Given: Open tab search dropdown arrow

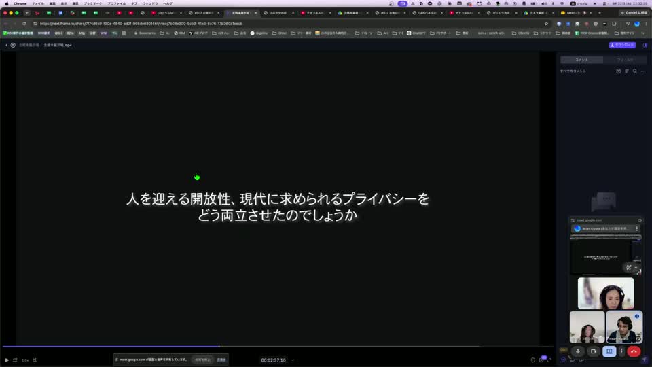Looking at the screenshot, I should coord(26,13).
